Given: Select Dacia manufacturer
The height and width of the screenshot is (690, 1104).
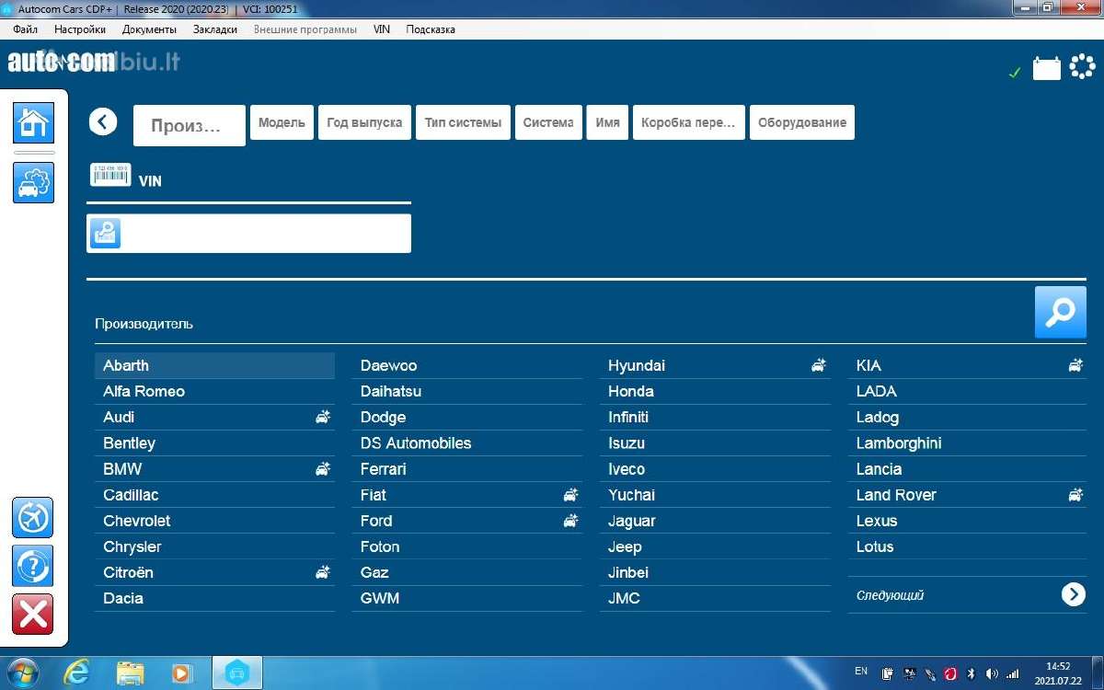Looking at the screenshot, I should (x=214, y=598).
